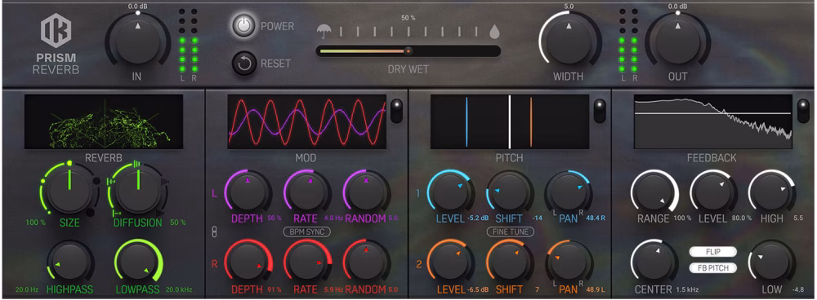Click the LOWPASS value 20.0 kHz

[180, 289]
